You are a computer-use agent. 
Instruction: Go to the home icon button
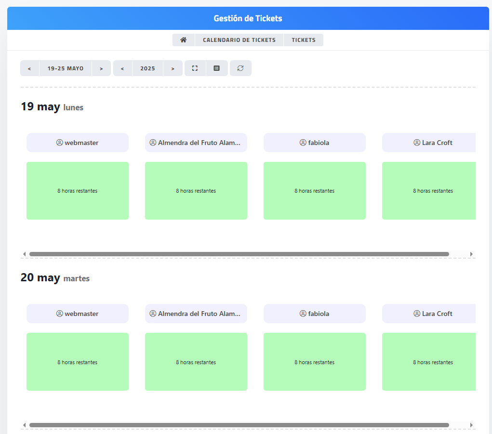click(183, 40)
